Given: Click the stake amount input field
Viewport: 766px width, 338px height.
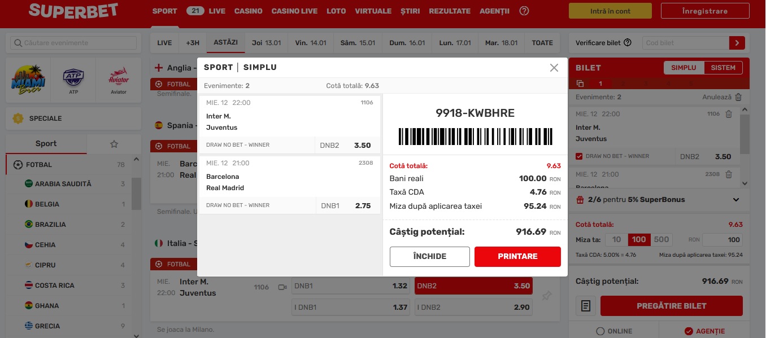Looking at the screenshot, I should [723, 240].
